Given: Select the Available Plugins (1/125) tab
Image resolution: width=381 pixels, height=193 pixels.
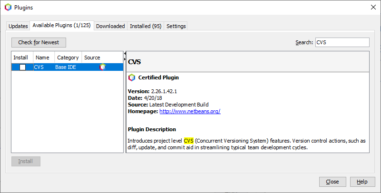Looking at the screenshot, I should [62, 25].
